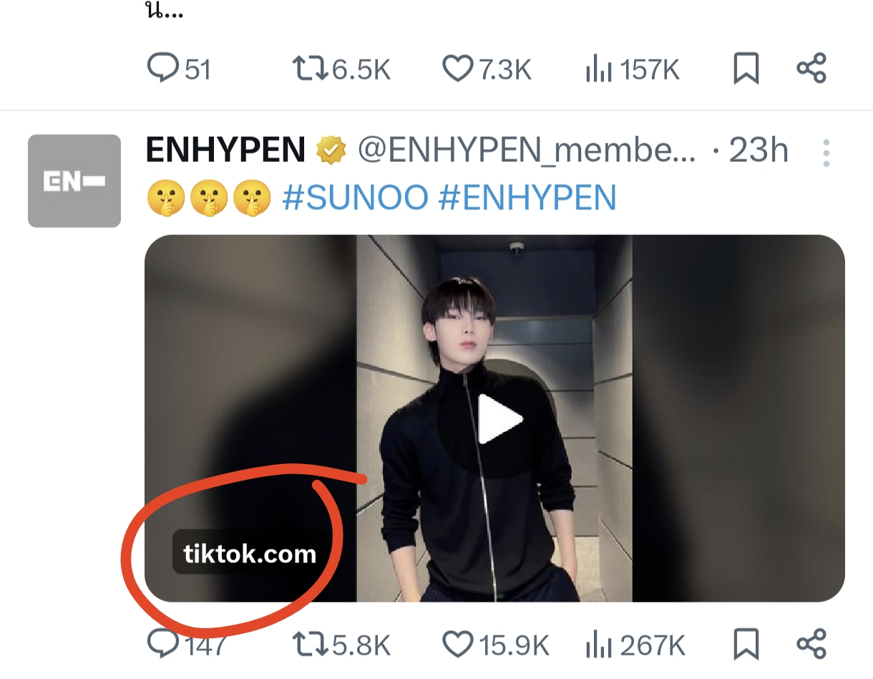The width and height of the screenshot is (873, 679).
Task: Play the embedded TikTok video
Action: 500,420
